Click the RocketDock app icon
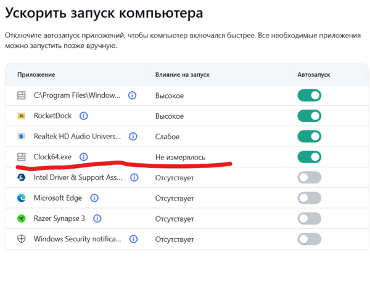The height and width of the screenshot is (301, 370). 22,116
